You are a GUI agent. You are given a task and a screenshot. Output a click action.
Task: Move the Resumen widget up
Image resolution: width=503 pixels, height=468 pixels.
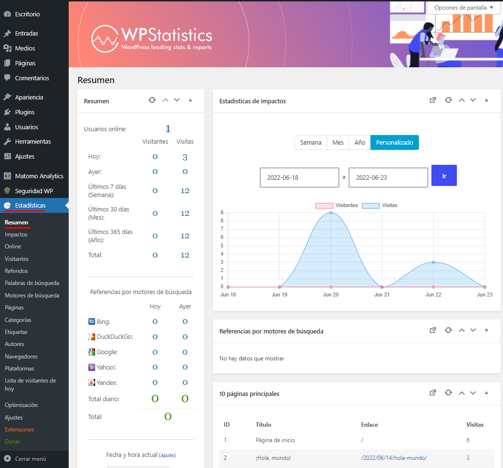166,100
